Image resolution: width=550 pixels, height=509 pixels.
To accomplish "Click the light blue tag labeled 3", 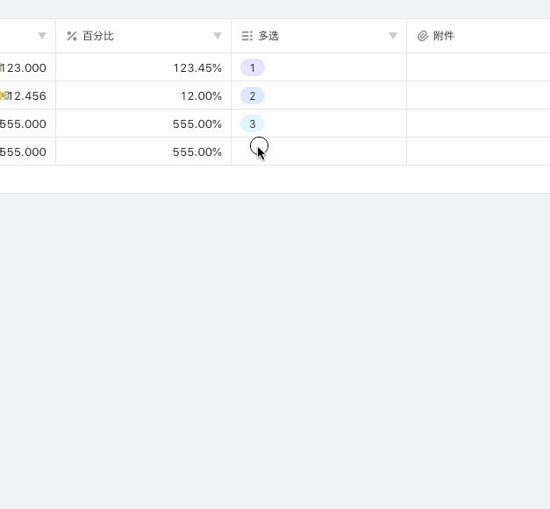I will pyautogui.click(x=253, y=124).
